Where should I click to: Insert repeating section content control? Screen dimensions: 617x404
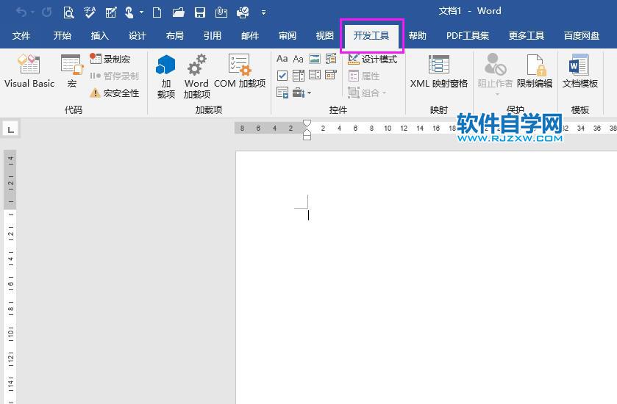pyautogui.click(x=282, y=93)
